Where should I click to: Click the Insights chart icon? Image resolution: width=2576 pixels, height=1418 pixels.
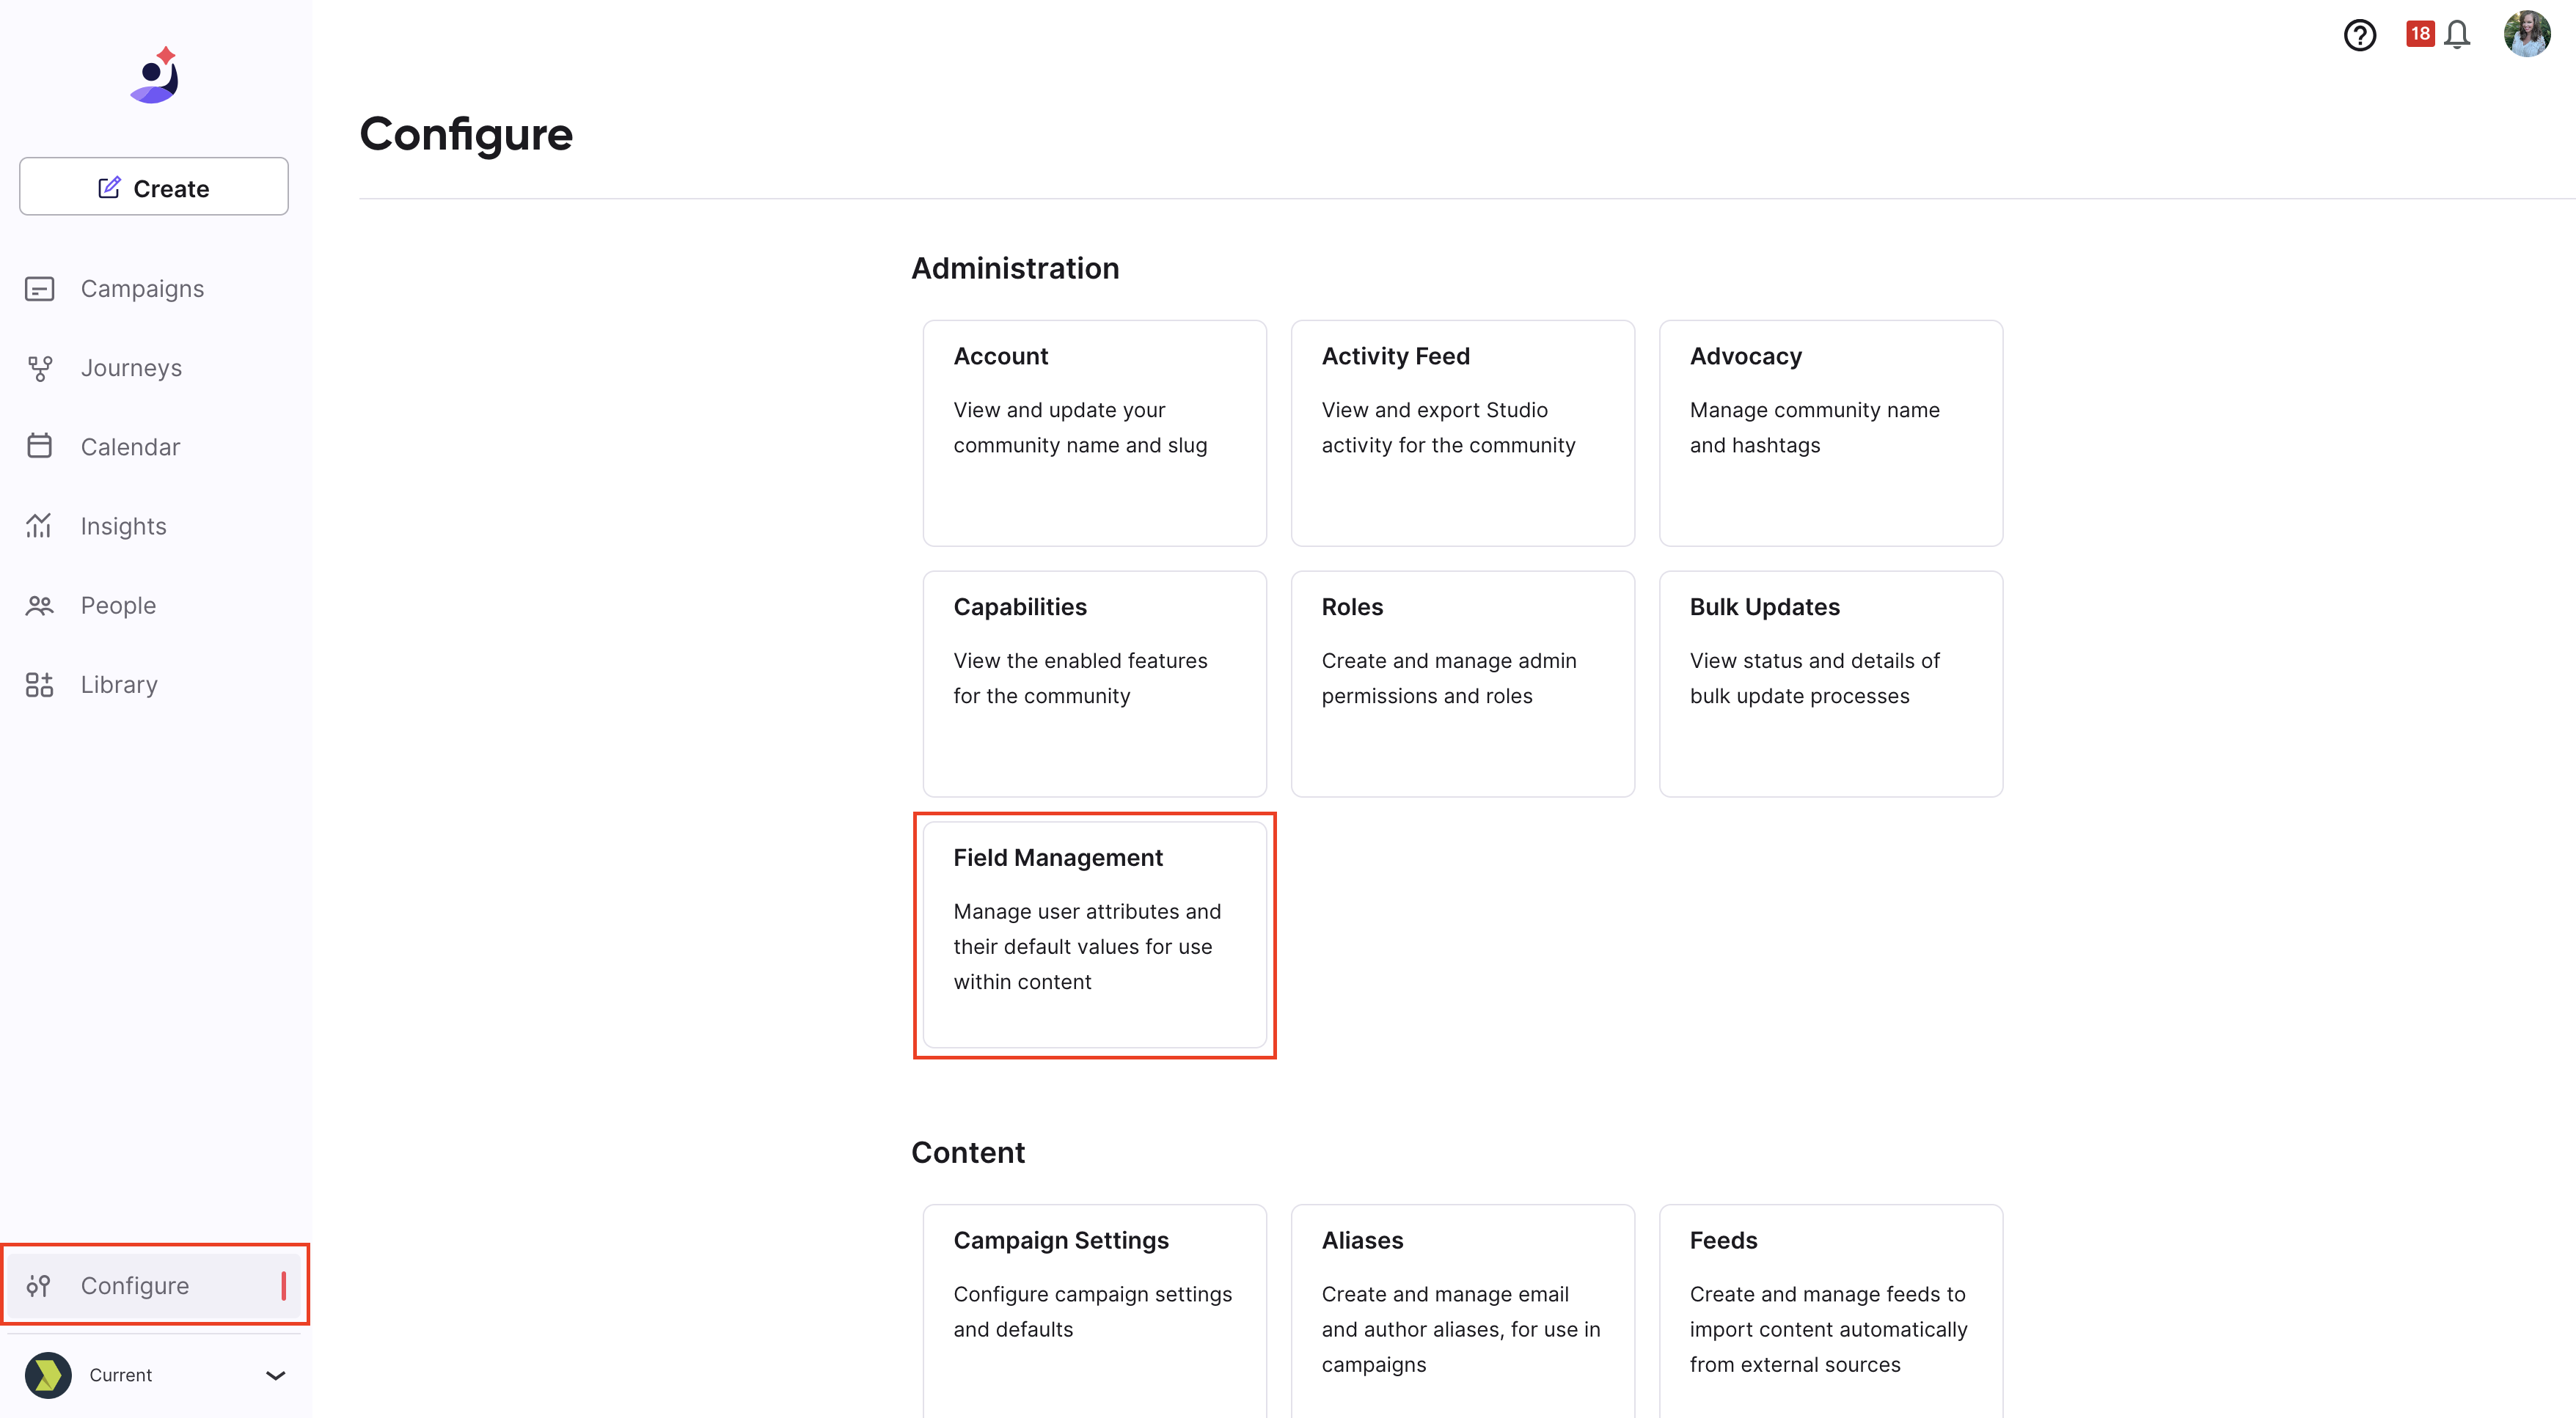click(x=39, y=526)
